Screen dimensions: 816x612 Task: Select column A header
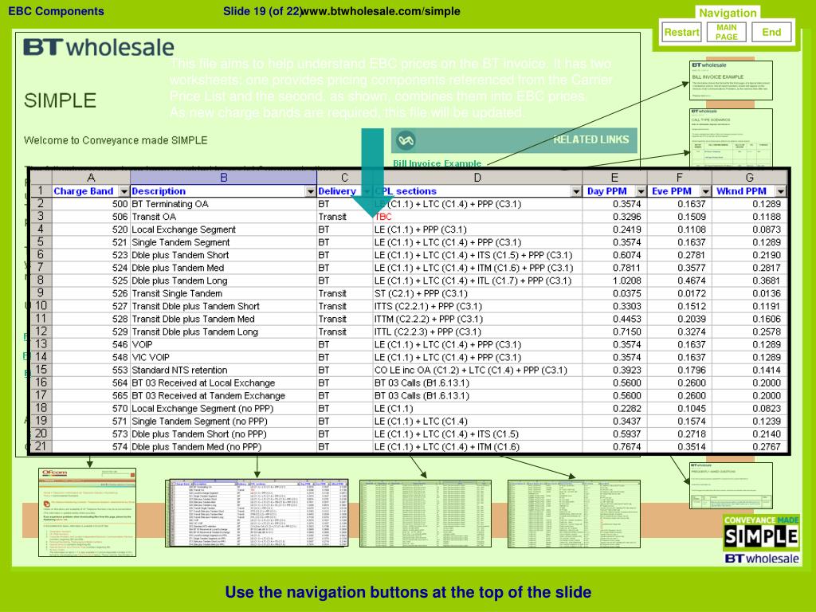[x=91, y=178]
